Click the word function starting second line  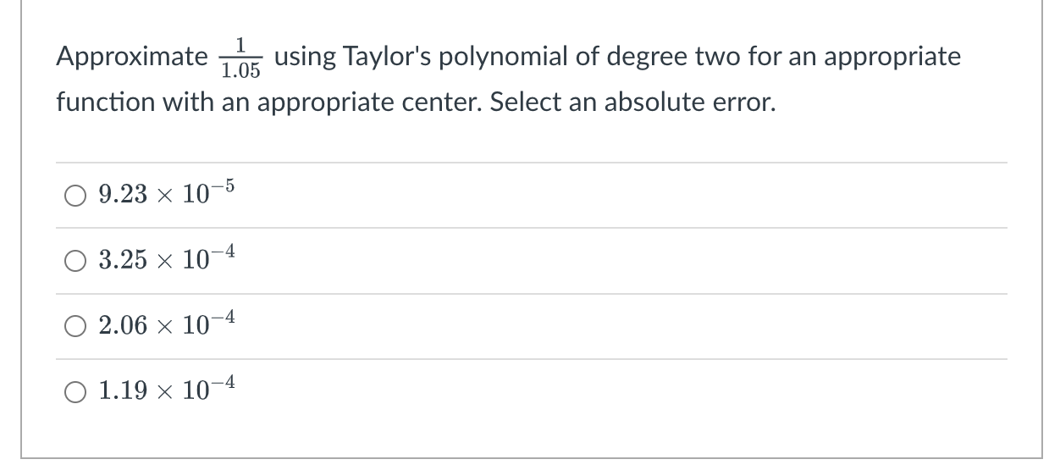point(101,102)
